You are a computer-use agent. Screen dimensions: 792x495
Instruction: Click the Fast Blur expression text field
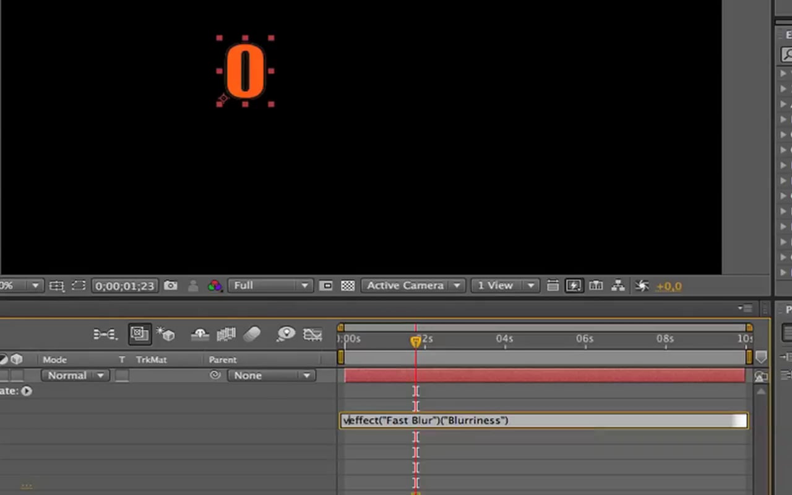(544, 421)
